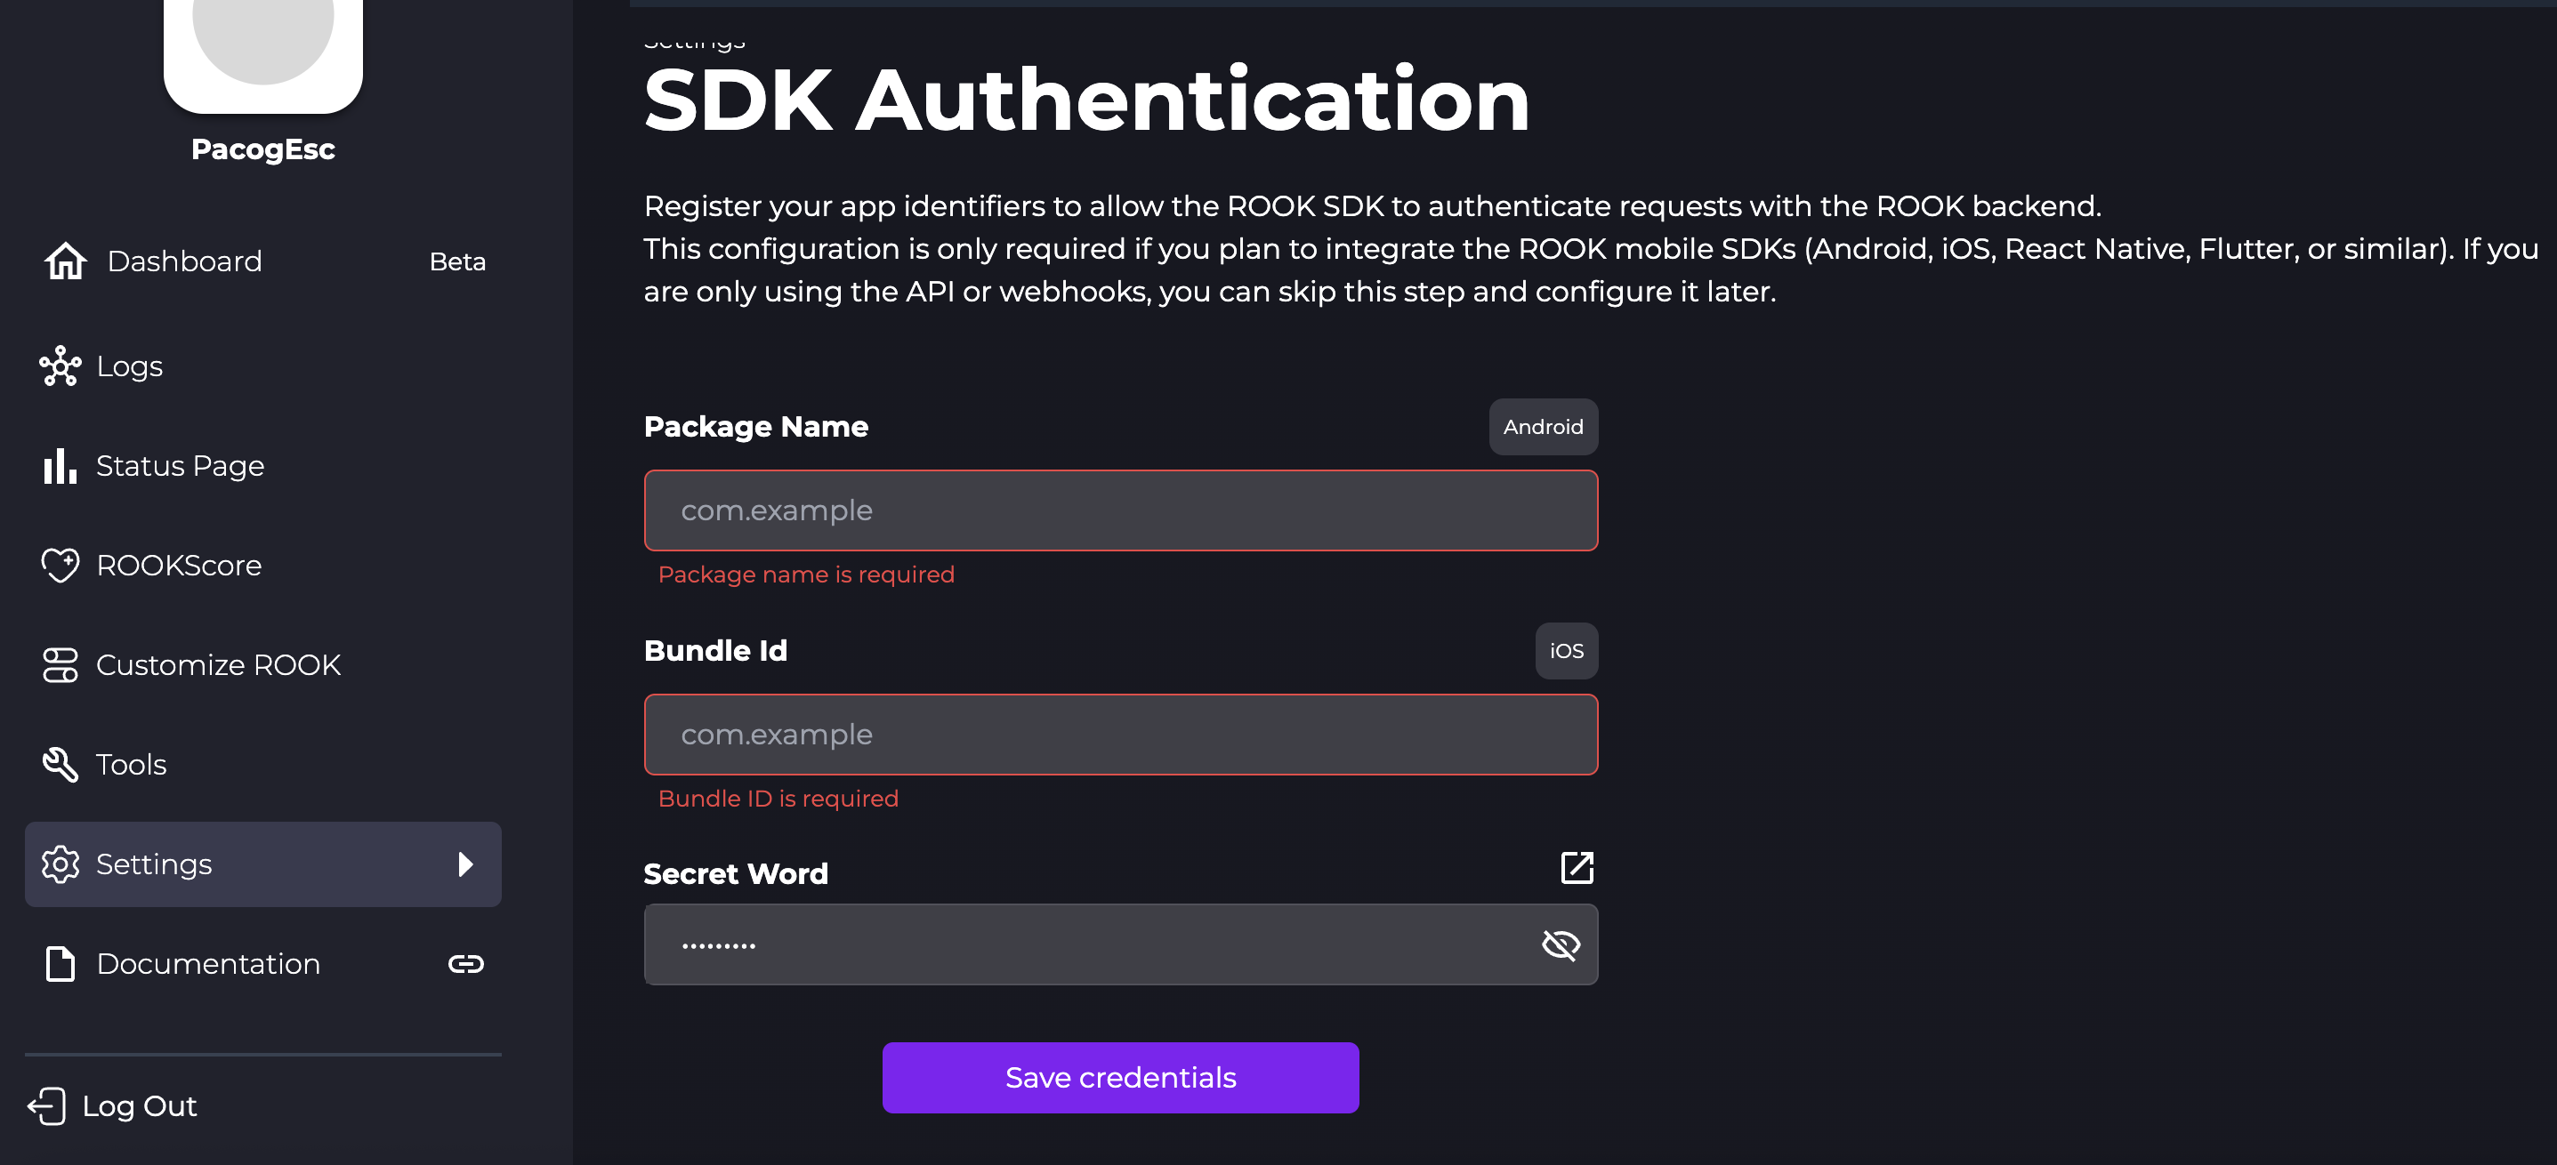Click the Dashboard home icon

point(66,261)
